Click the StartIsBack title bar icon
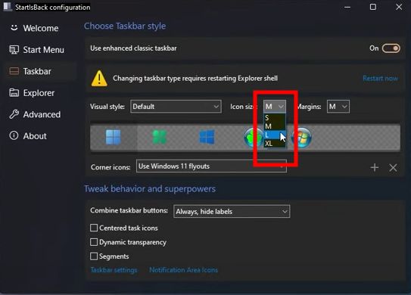Screen dimensions: 411x295 8,7
